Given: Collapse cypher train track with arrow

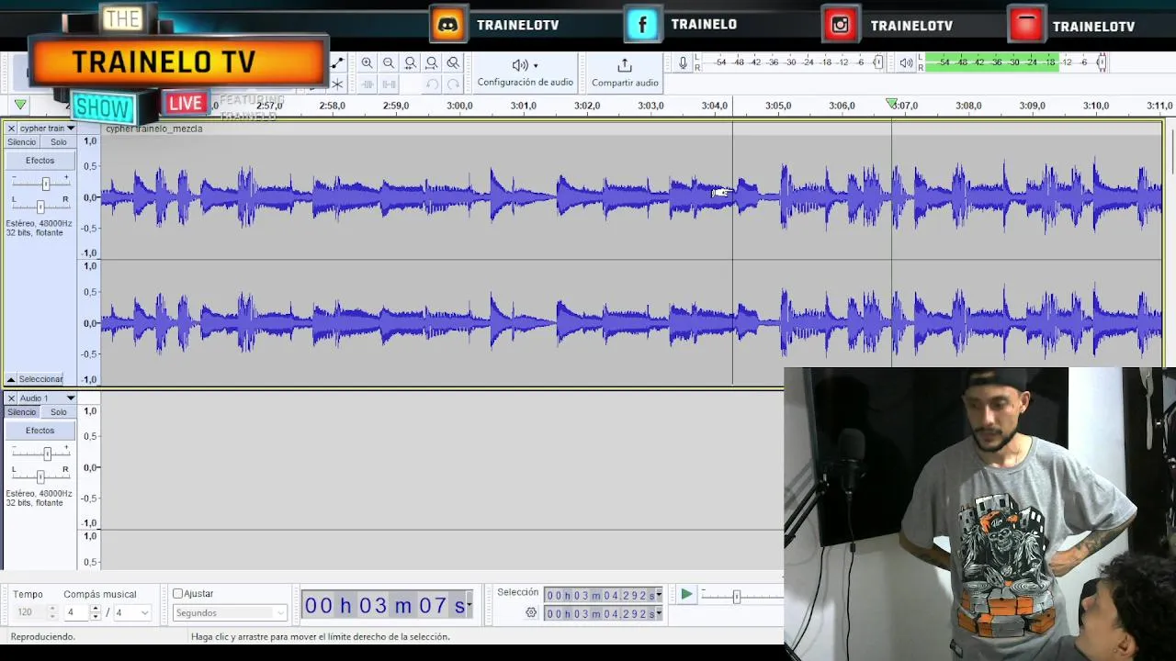Looking at the screenshot, I should coord(11,379).
